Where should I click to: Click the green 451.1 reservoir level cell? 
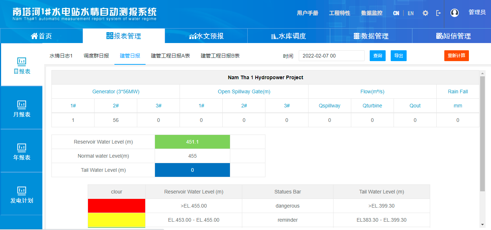click(x=192, y=142)
